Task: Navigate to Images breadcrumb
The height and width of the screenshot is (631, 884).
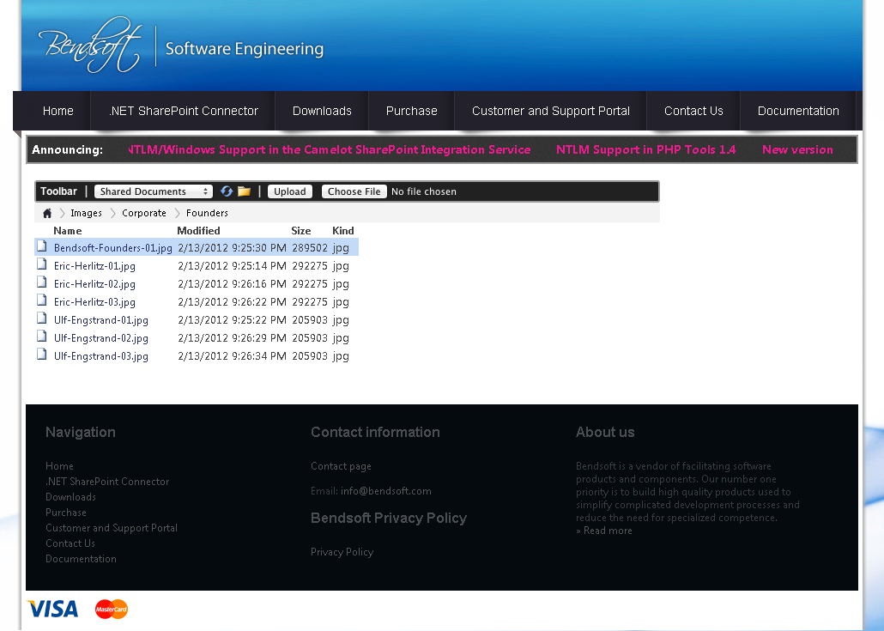Action: (x=87, y=213)
